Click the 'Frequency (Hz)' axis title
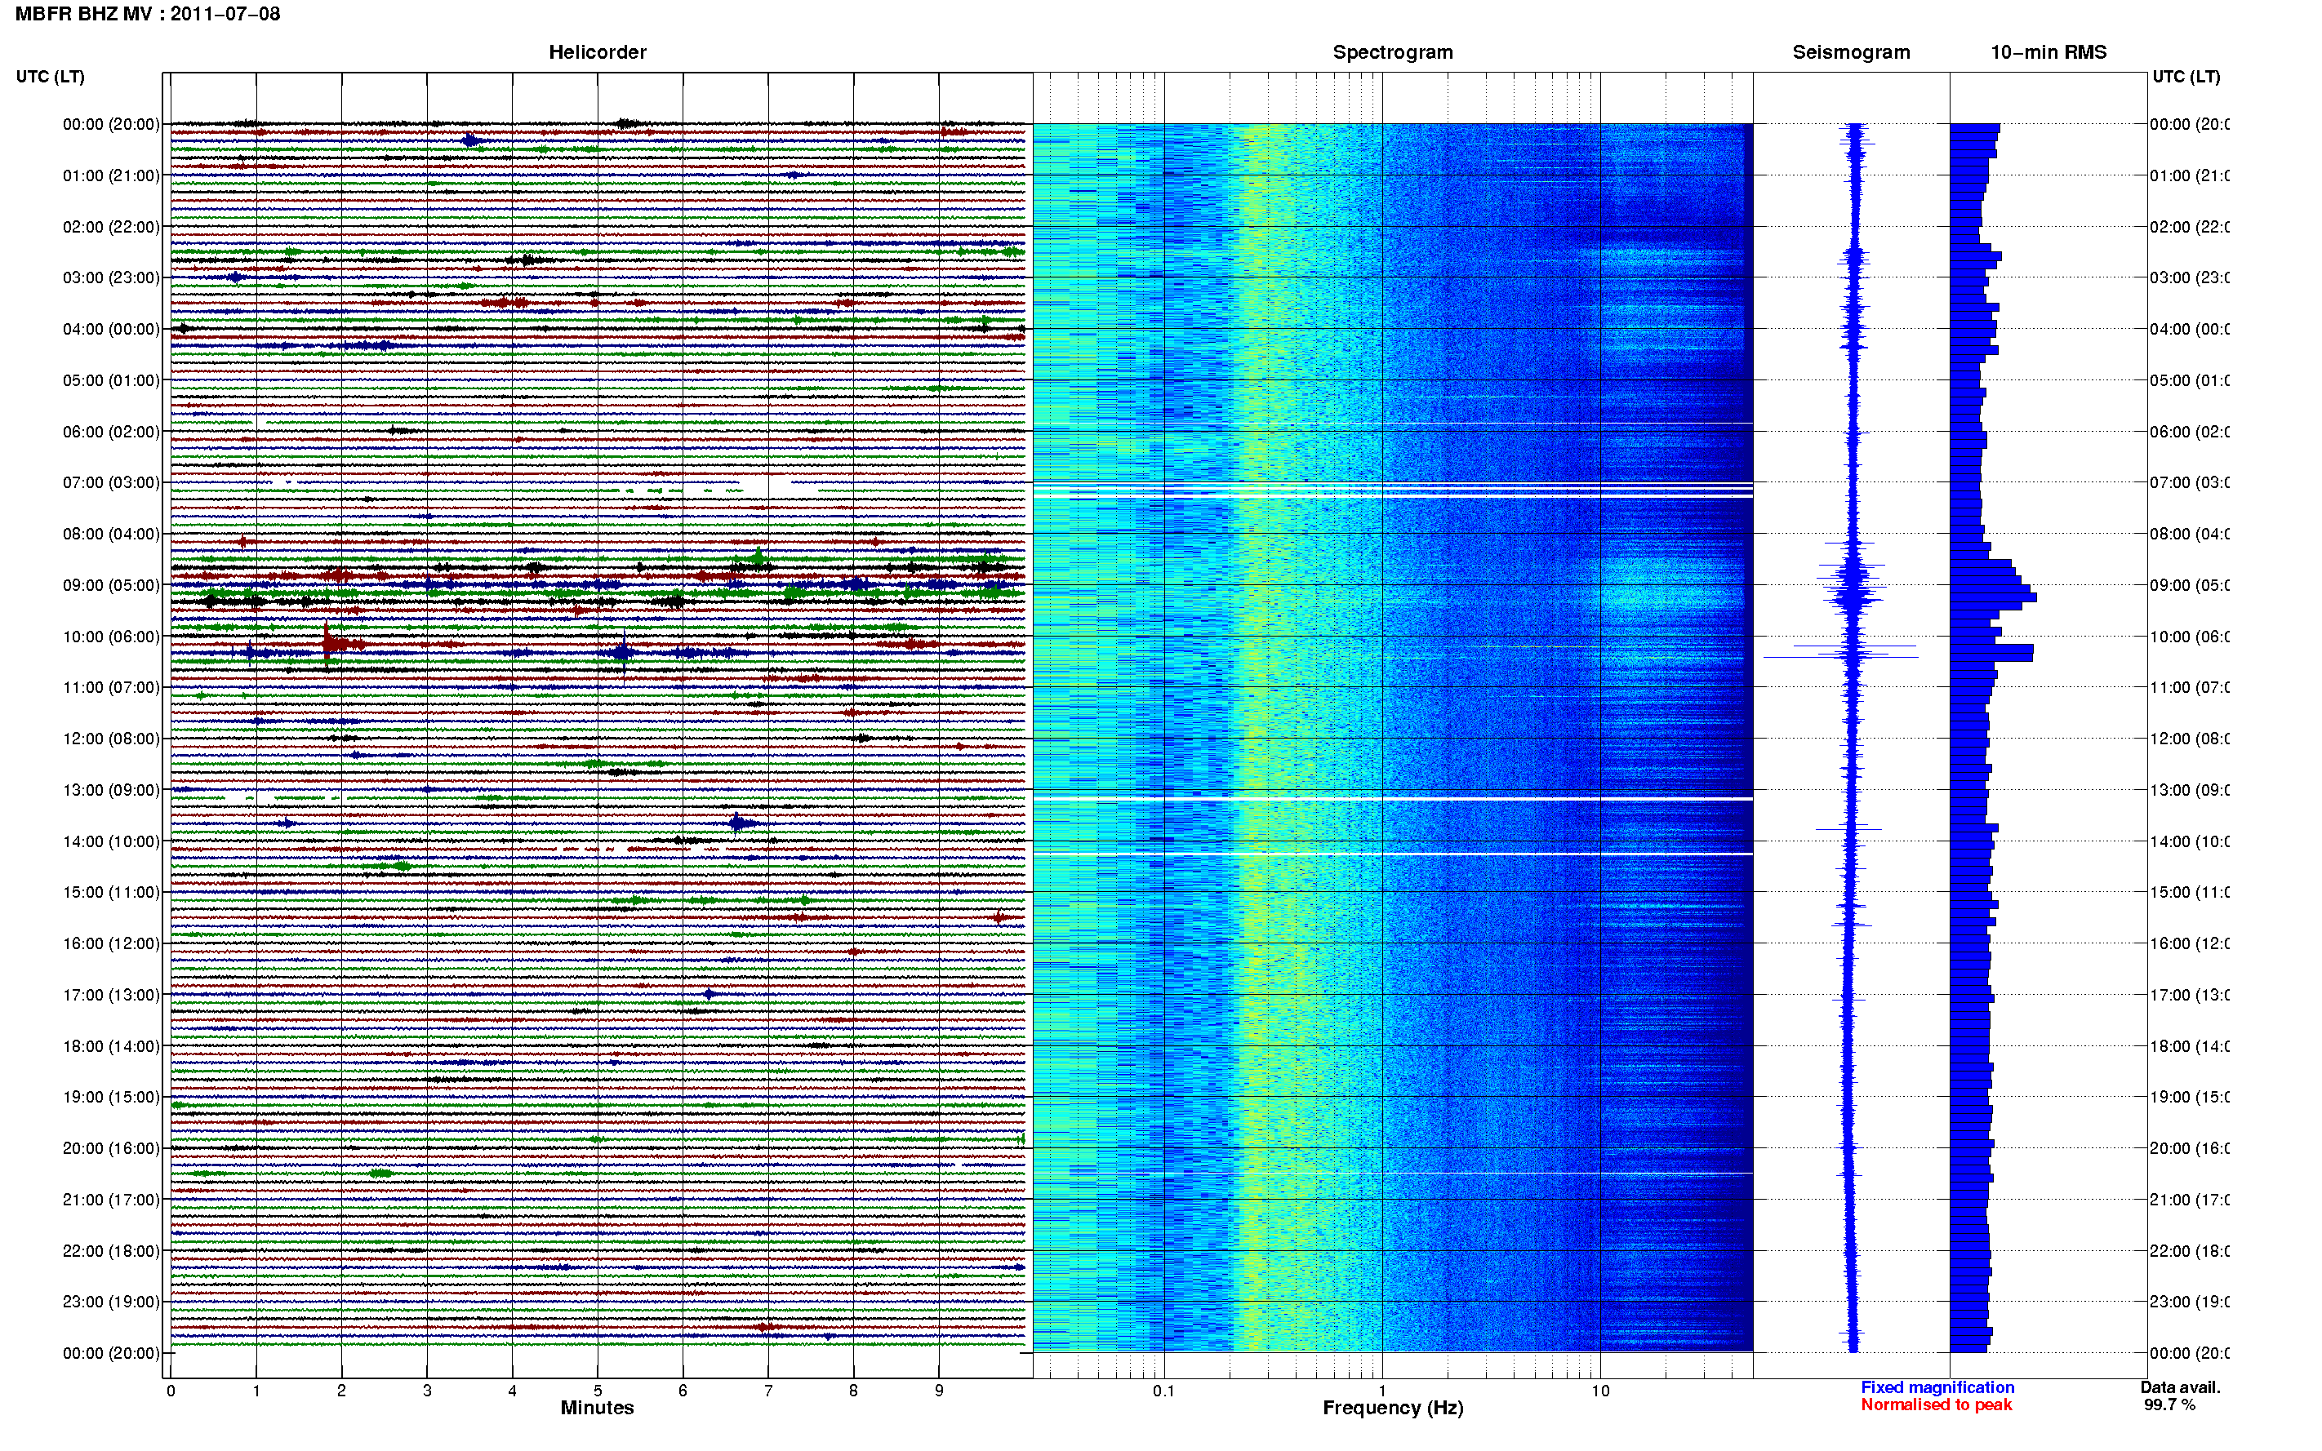Screen dimensions: 2322x1451 [1393, 1408]
